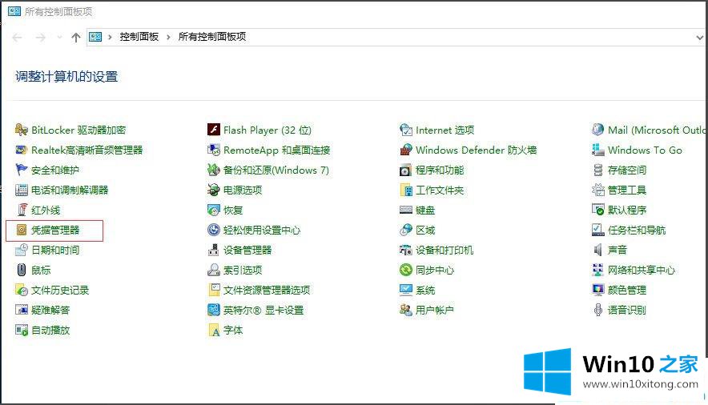The width and height of the screenshot is (708, 405).
Task: Go forward with the forward arrow
Action: point(41,38)
